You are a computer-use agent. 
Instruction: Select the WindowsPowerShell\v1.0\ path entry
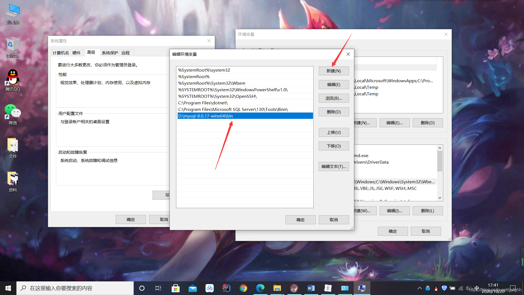click(245, 90)
